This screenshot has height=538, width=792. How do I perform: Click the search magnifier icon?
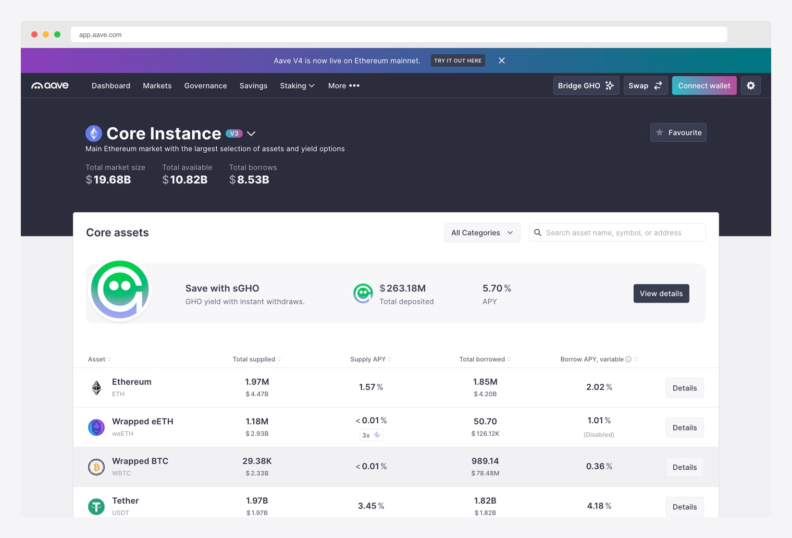(x=538, y=233)
